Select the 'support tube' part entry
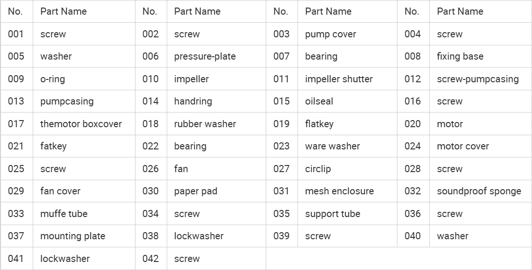This screenshot has height=270, width=532. pyautogui.click(x=333, y=214)
